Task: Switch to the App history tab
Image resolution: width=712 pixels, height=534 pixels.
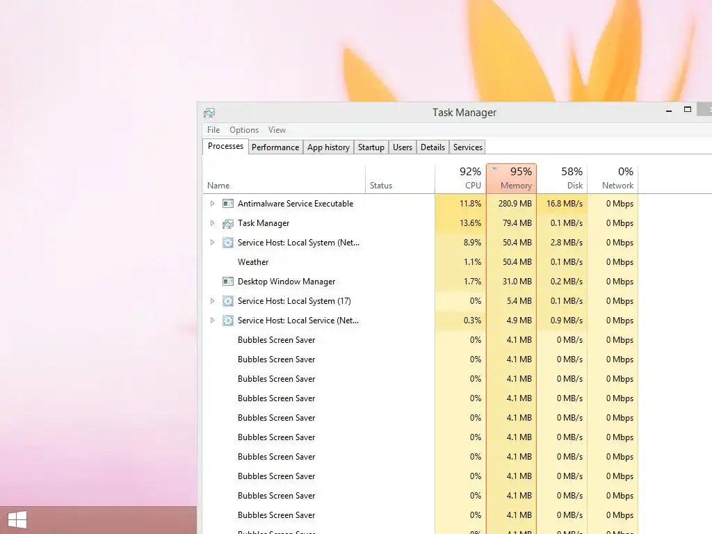Action: tap(328, 147)
